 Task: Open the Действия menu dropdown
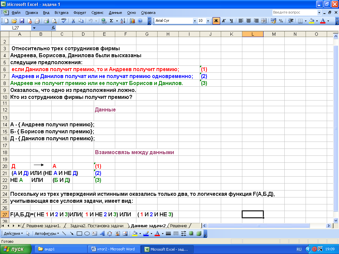click(13, 233)
